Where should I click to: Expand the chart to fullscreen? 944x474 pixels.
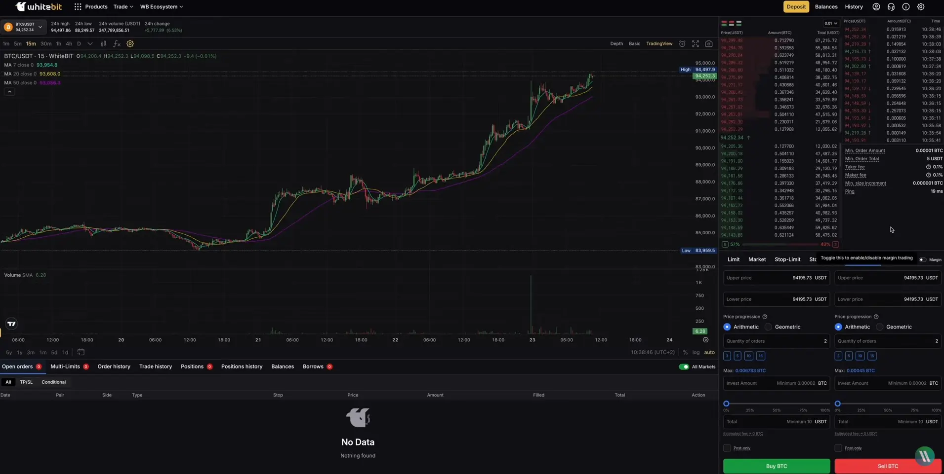pos(696,44)
